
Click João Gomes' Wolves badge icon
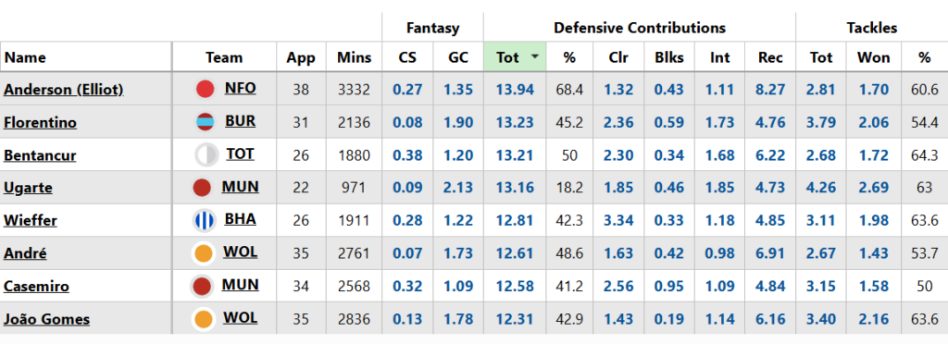coord(203,318)
